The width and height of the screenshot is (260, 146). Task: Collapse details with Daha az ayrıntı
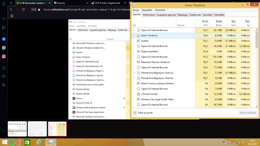[x=143, y=113]
